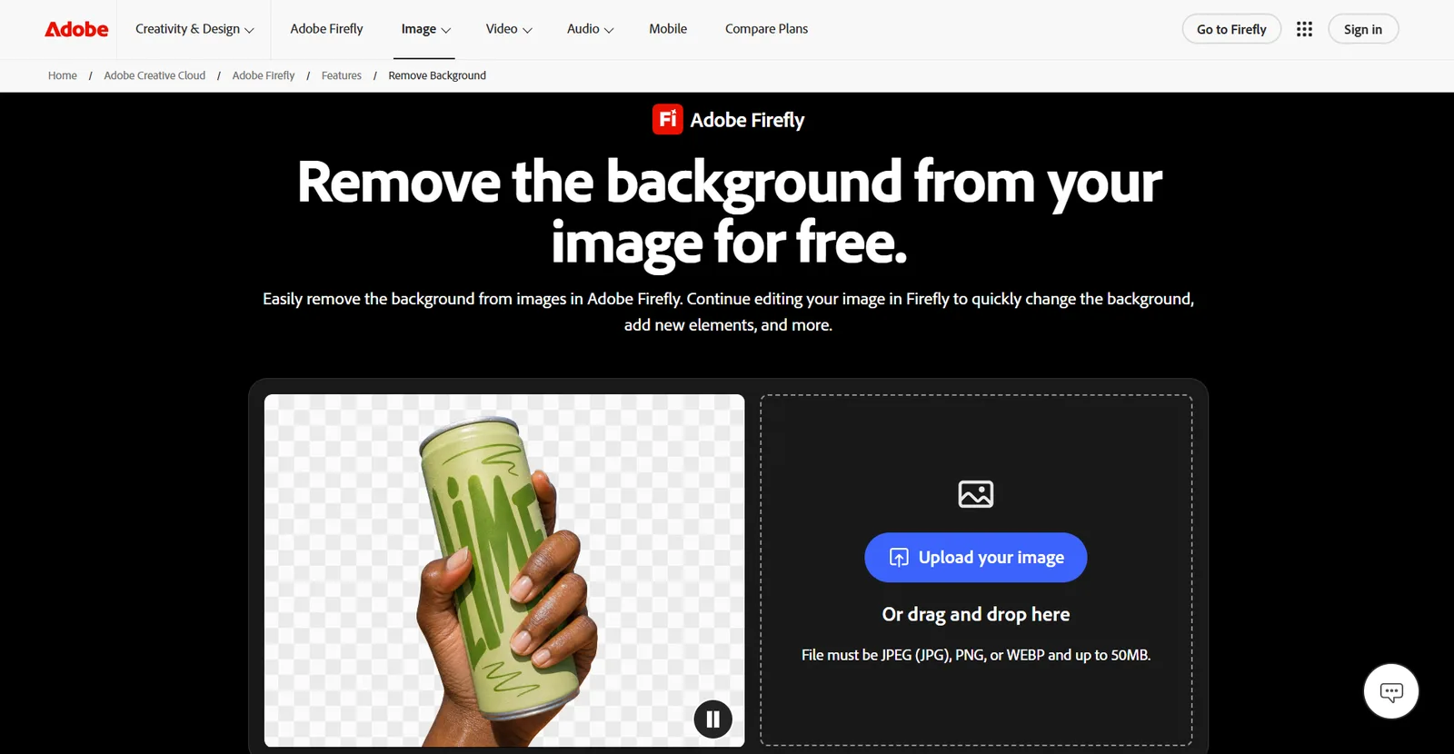Open Compare Plans in the navigation
Image resolution: width=1454 pixels, height=754 pixels.
click(x=766, y=29)
